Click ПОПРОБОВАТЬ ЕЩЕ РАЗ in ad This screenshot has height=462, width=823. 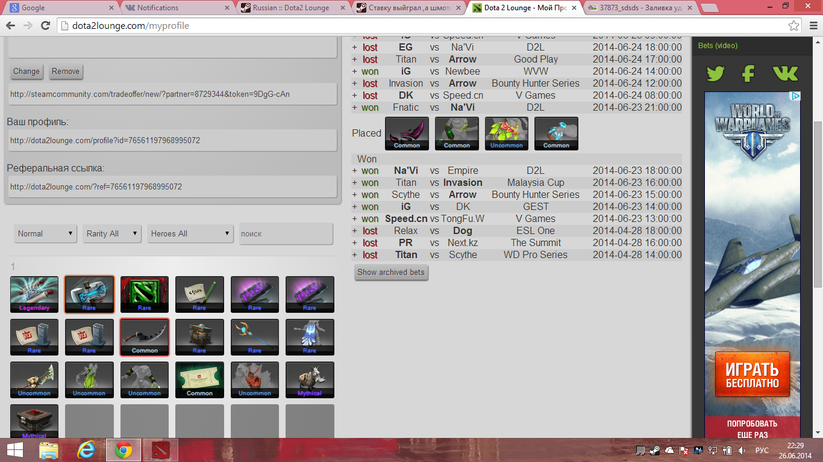point(752,429)
